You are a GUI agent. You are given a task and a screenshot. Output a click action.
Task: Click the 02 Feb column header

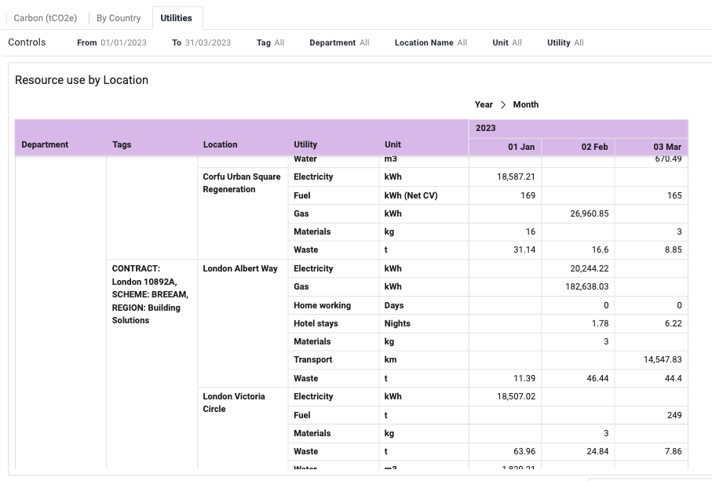tap(578, 147)
